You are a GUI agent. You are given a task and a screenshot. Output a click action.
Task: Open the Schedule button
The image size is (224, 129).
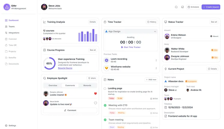[x=193, y=7]
